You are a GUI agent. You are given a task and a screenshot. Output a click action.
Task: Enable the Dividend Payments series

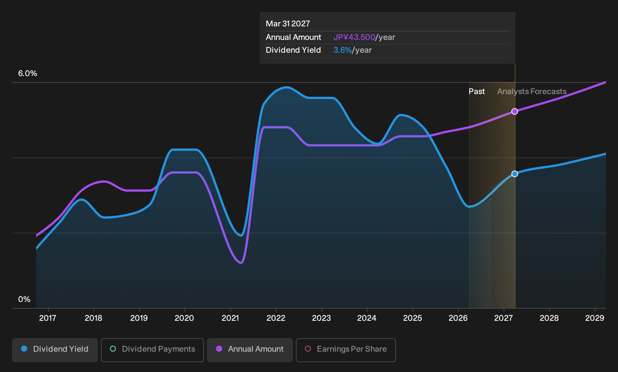[x=152, y=350]
